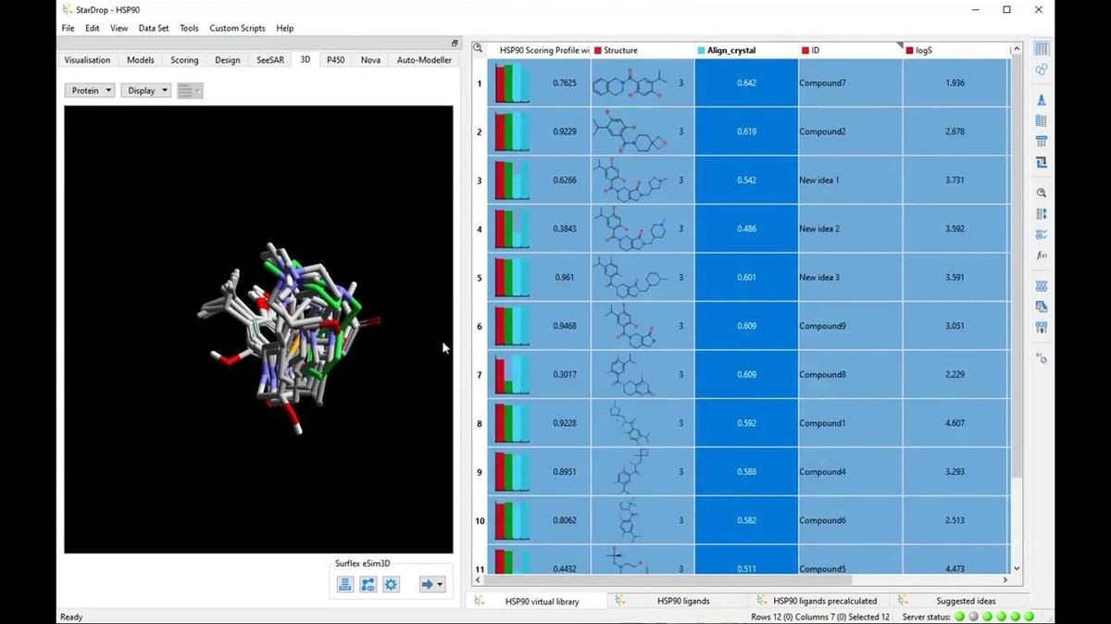
Task: Open the Protein dropdown
Action: (91, 91)
